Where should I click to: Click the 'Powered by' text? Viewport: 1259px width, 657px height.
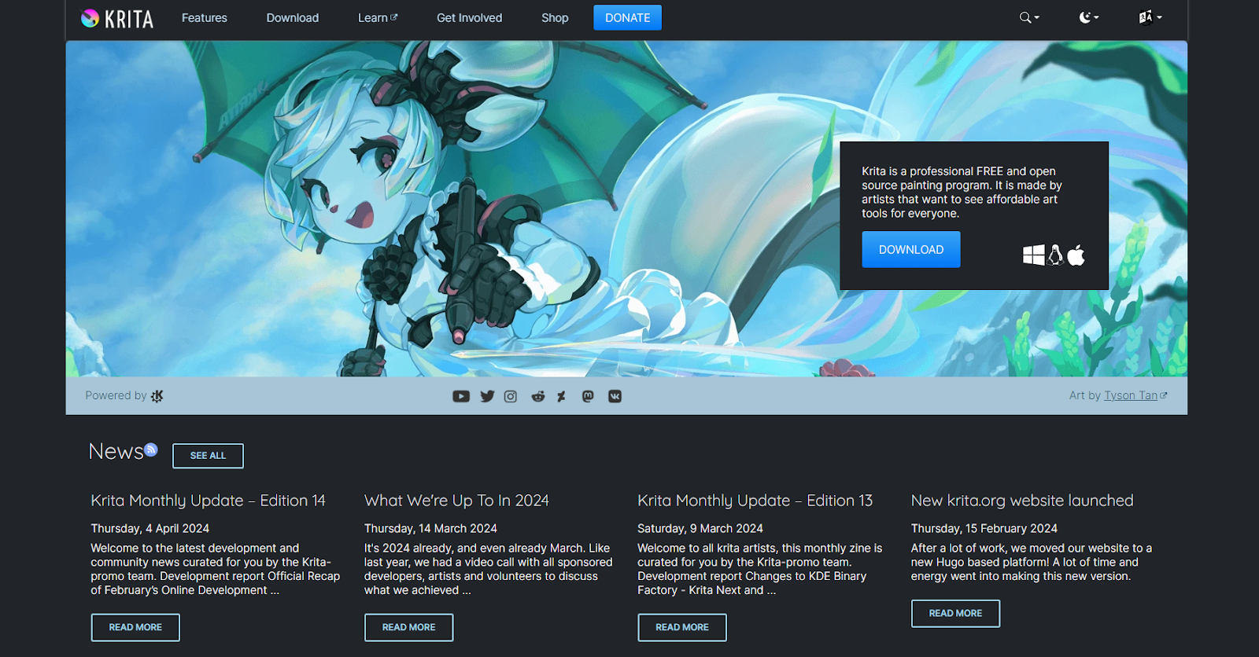coord(116,395)
